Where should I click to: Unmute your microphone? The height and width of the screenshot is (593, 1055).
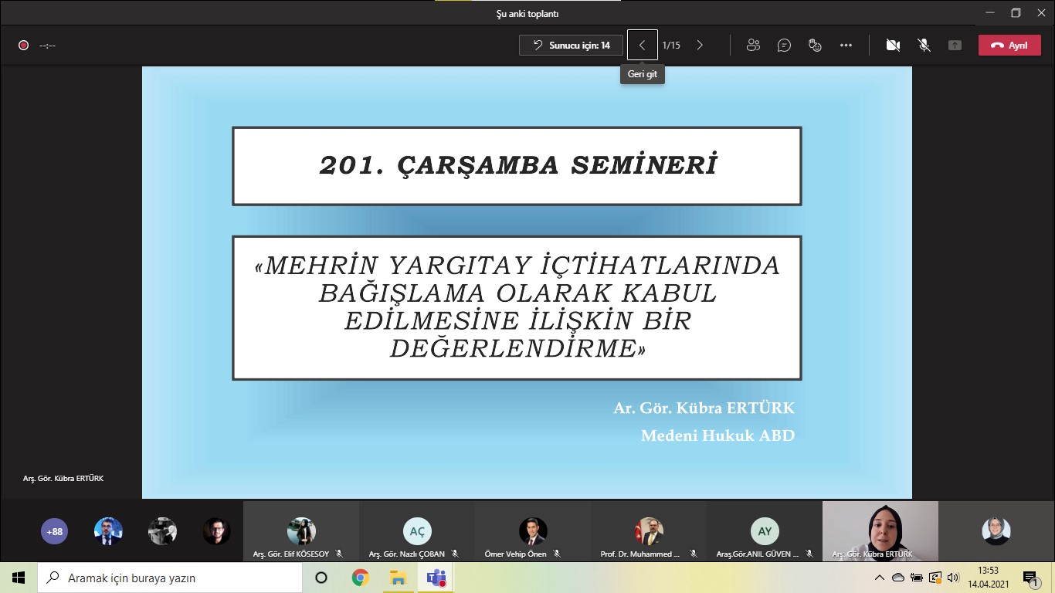pyautogui.click(x=924, y=45)
